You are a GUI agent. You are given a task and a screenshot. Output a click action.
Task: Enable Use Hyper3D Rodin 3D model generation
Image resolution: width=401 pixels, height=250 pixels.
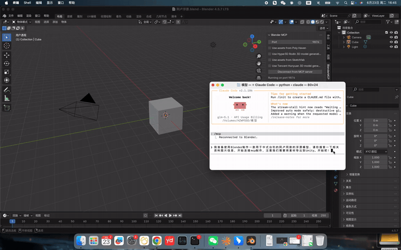pyautogui.click(x=270, y=54)
